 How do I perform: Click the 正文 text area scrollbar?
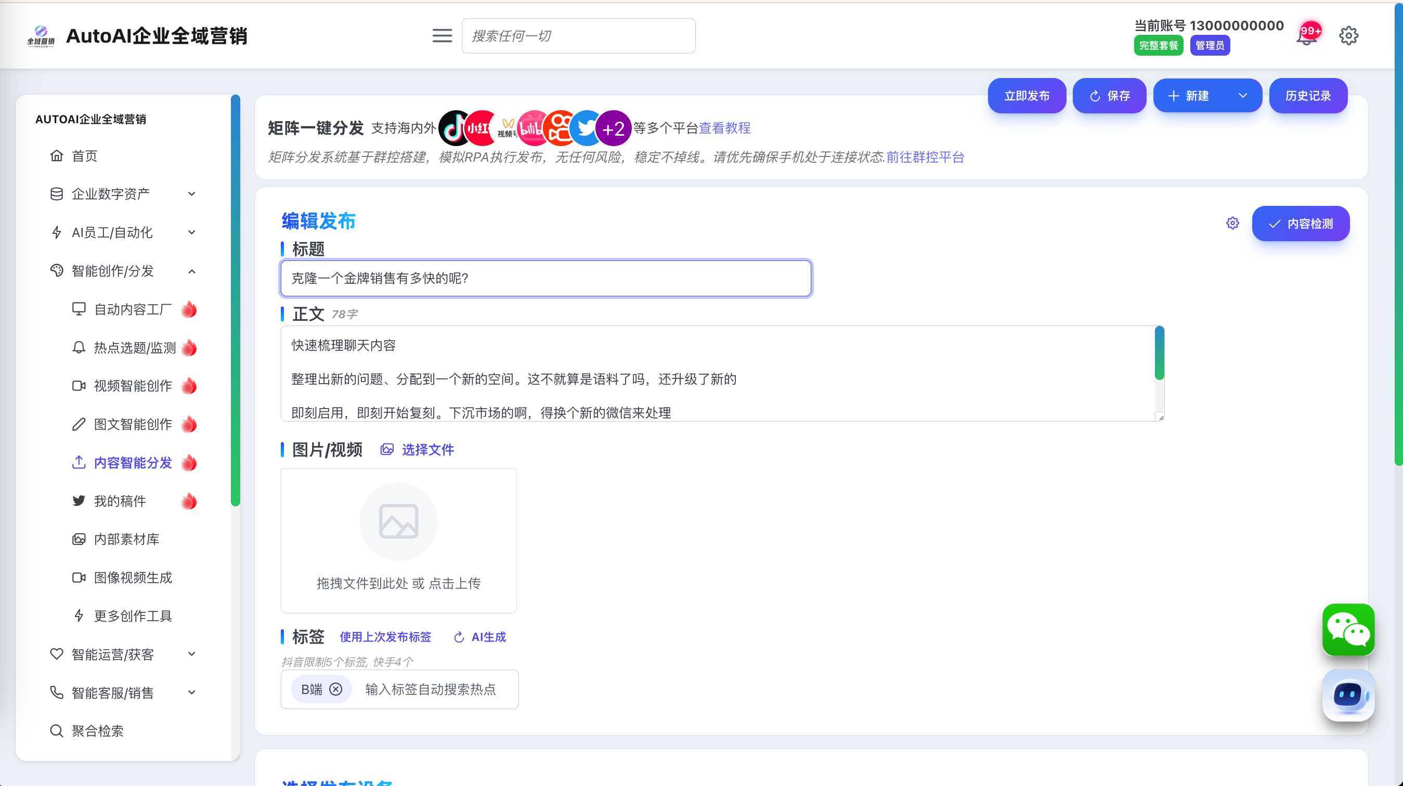(x=1159, y=354)
